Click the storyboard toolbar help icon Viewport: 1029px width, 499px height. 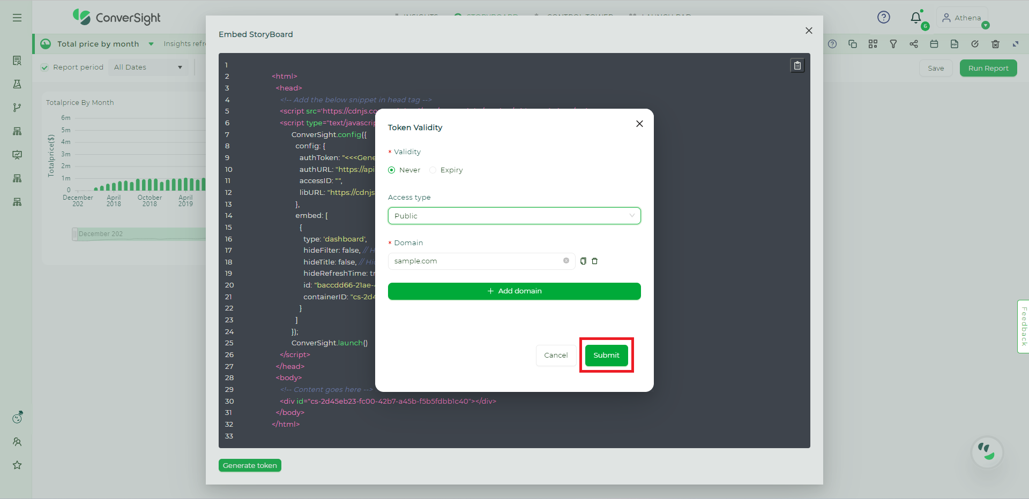pyautogui.click(x=832, y=44)
